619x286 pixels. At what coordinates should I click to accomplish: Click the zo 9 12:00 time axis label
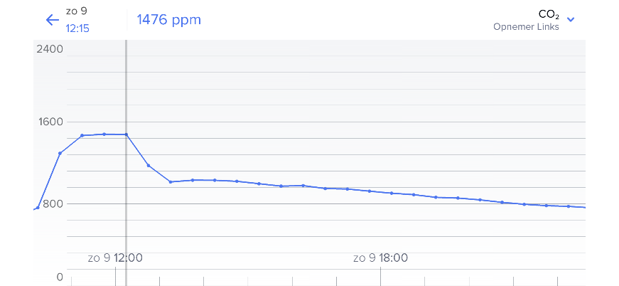115,258
